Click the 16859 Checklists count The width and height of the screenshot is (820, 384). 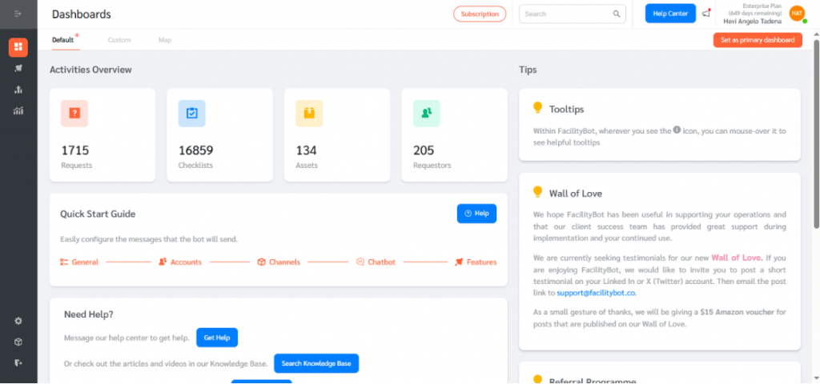tap(195, 151)
